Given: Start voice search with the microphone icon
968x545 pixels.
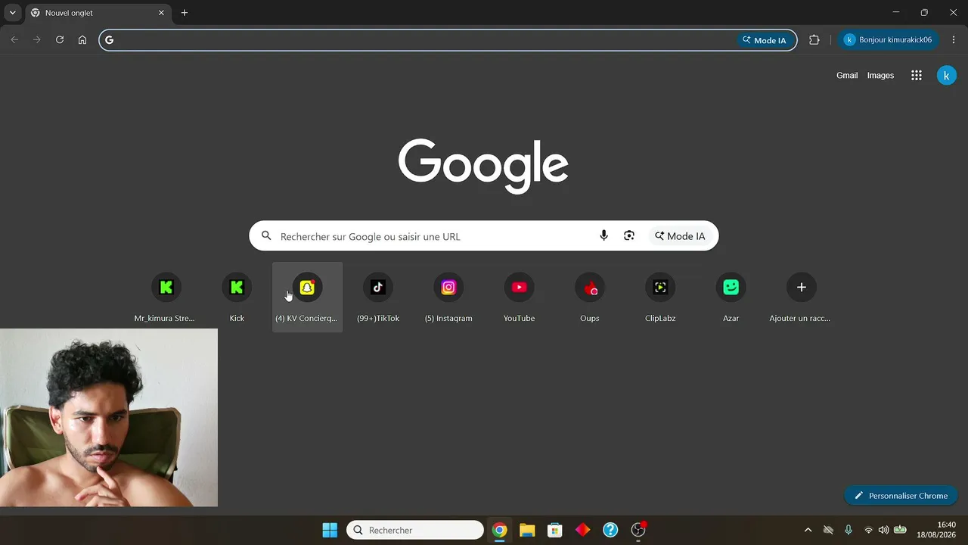Looking at the screenshot, I should [x=603, y=236].
